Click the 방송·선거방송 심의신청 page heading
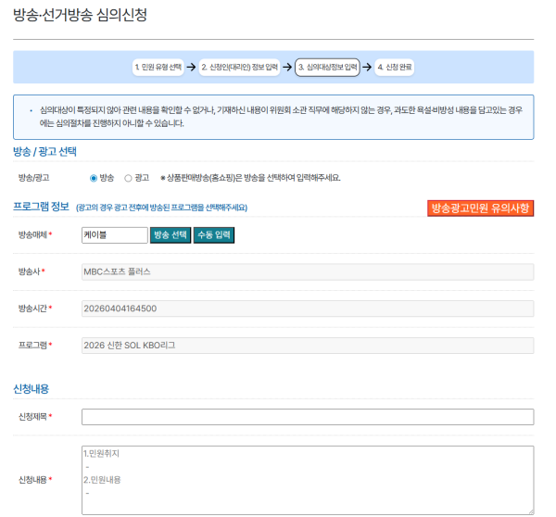Viewport: 556px width, 517px height. click(80, 16)
